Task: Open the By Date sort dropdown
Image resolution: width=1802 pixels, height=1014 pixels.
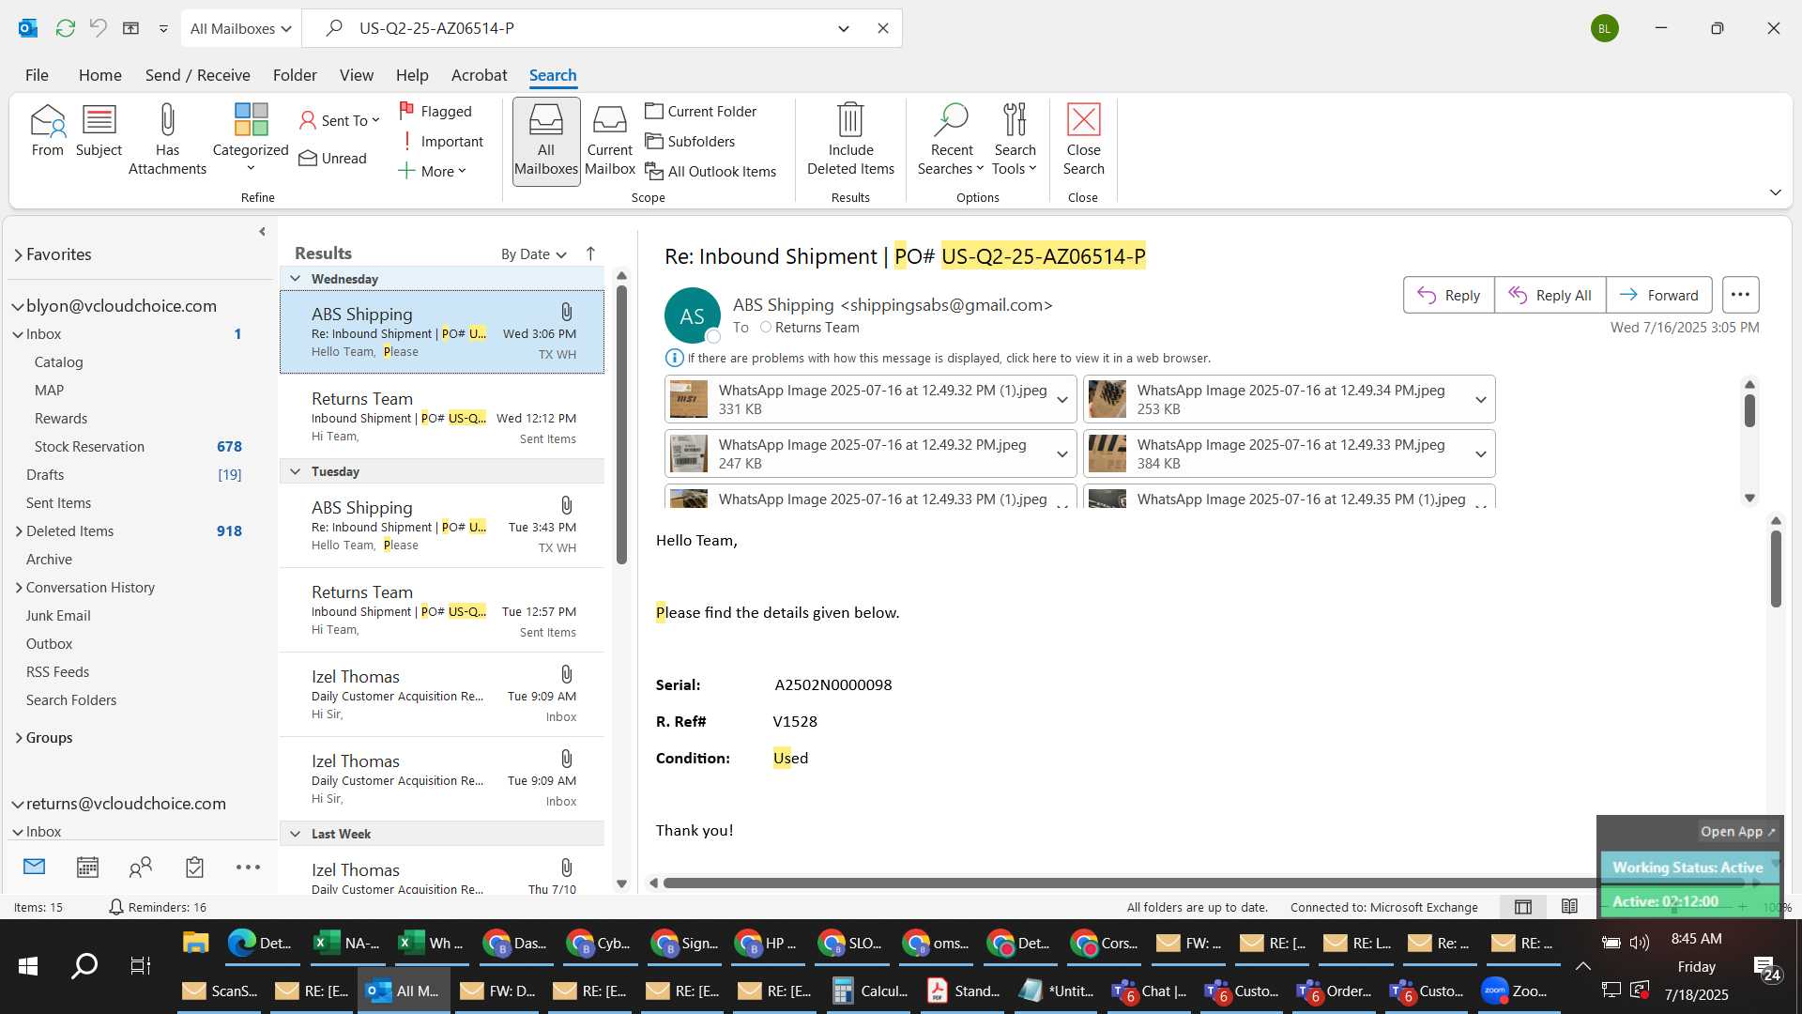Action: coord(533,253)
